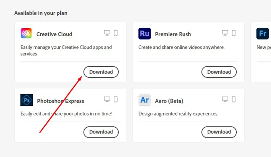The width and height of the screenshot is (271, 157).
Task: Click the Aero Ar app icon
Action: pyautogui.click(x=145, y=100)
